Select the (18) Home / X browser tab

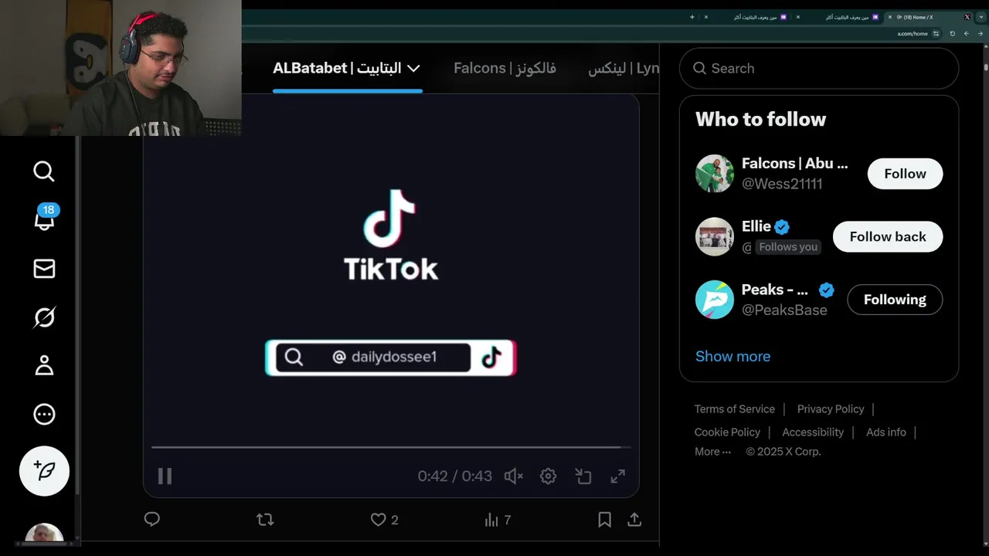click(930, 17)
